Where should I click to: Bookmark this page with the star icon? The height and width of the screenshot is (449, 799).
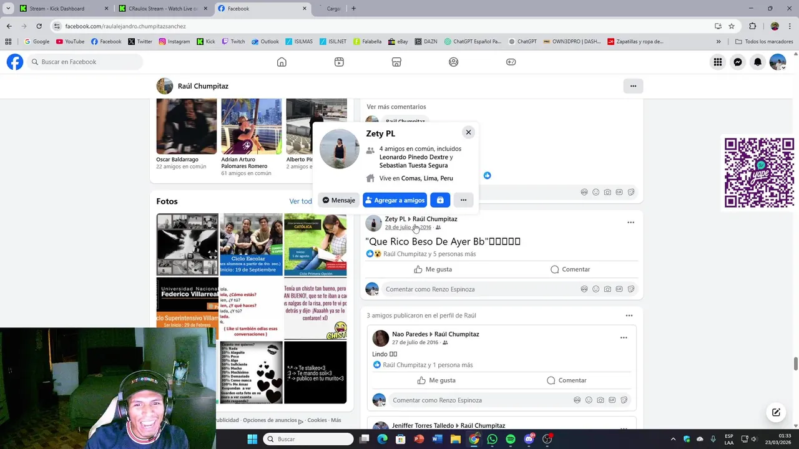point(732,26)
